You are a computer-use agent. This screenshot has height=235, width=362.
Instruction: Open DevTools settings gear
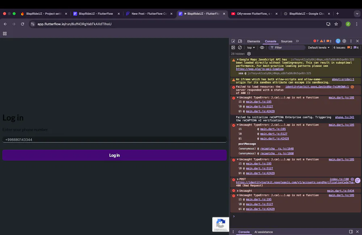pos(344,41)
